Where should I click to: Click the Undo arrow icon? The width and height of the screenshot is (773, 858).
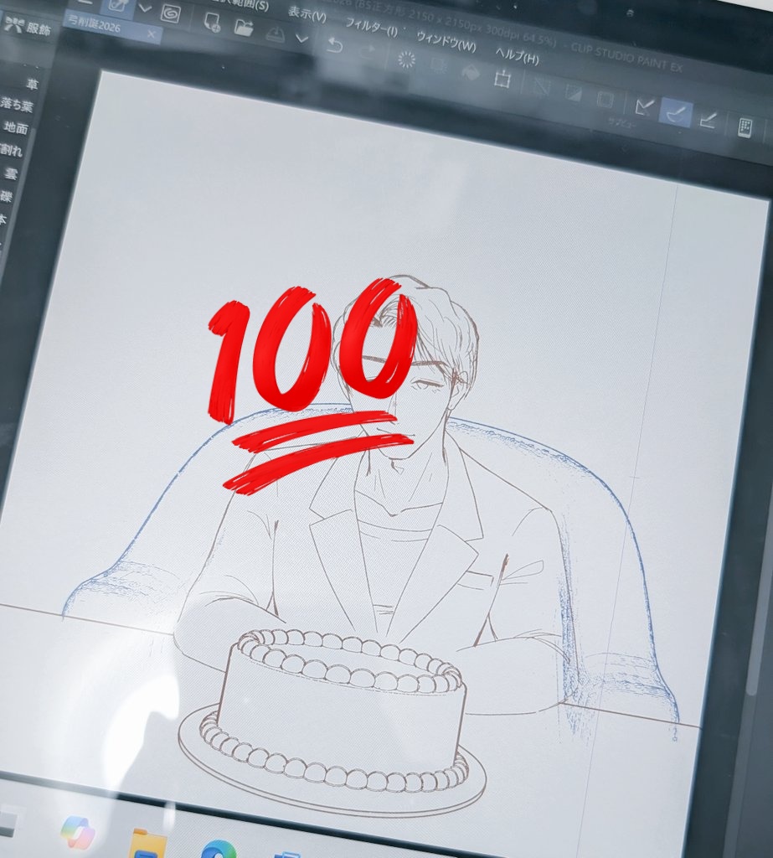[x=334, y=45]
